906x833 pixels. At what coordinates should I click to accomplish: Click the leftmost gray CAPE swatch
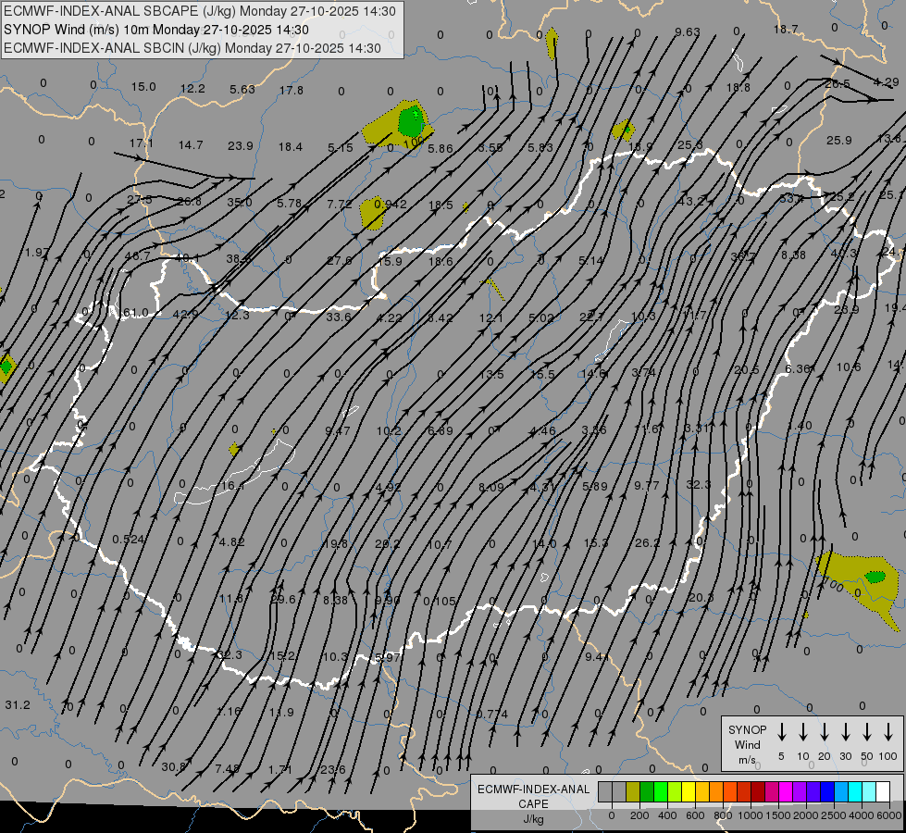tap(605, 791)
